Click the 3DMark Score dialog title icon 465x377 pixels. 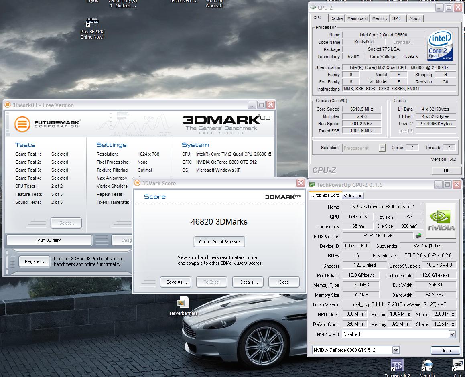137,183
